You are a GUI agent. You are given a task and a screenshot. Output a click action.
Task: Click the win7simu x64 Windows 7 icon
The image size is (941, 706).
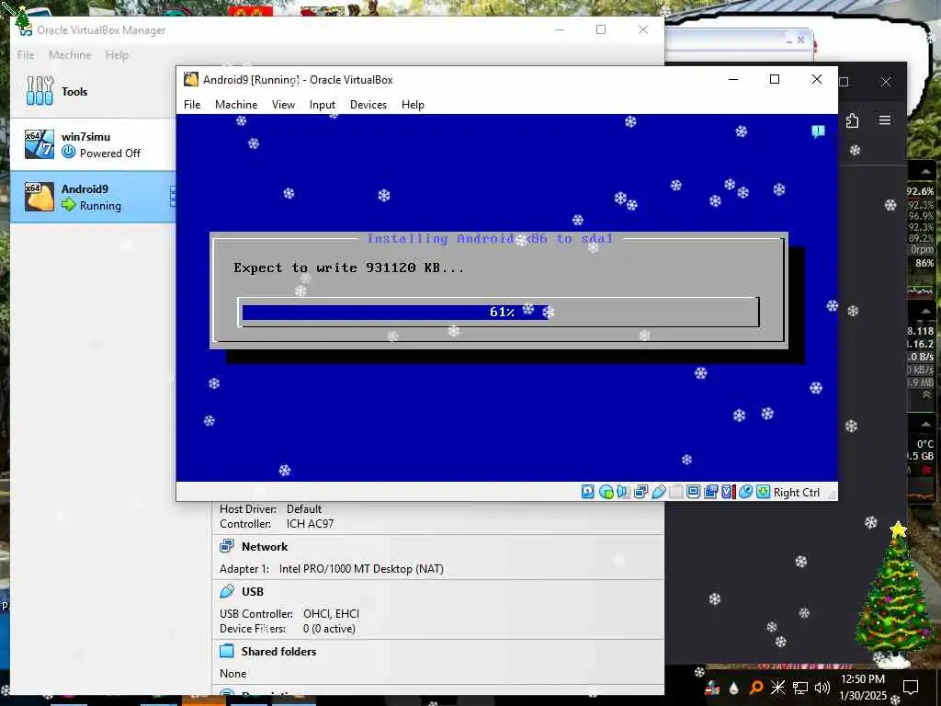coord(39,144)
